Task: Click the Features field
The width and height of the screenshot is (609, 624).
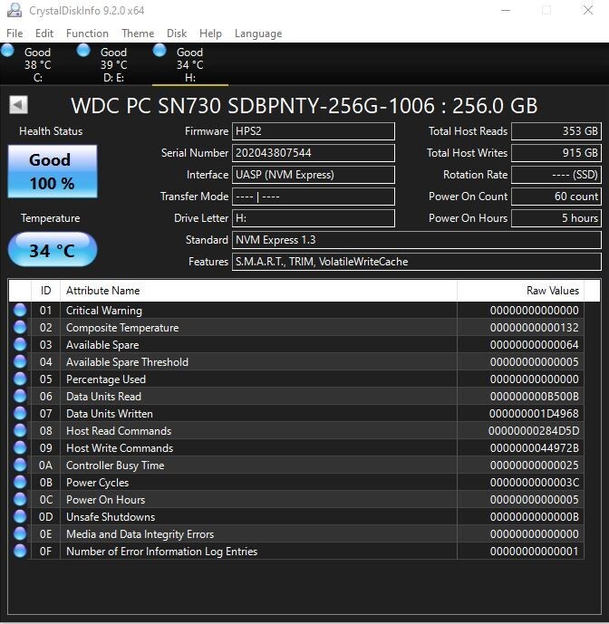Action: [417, 262]
